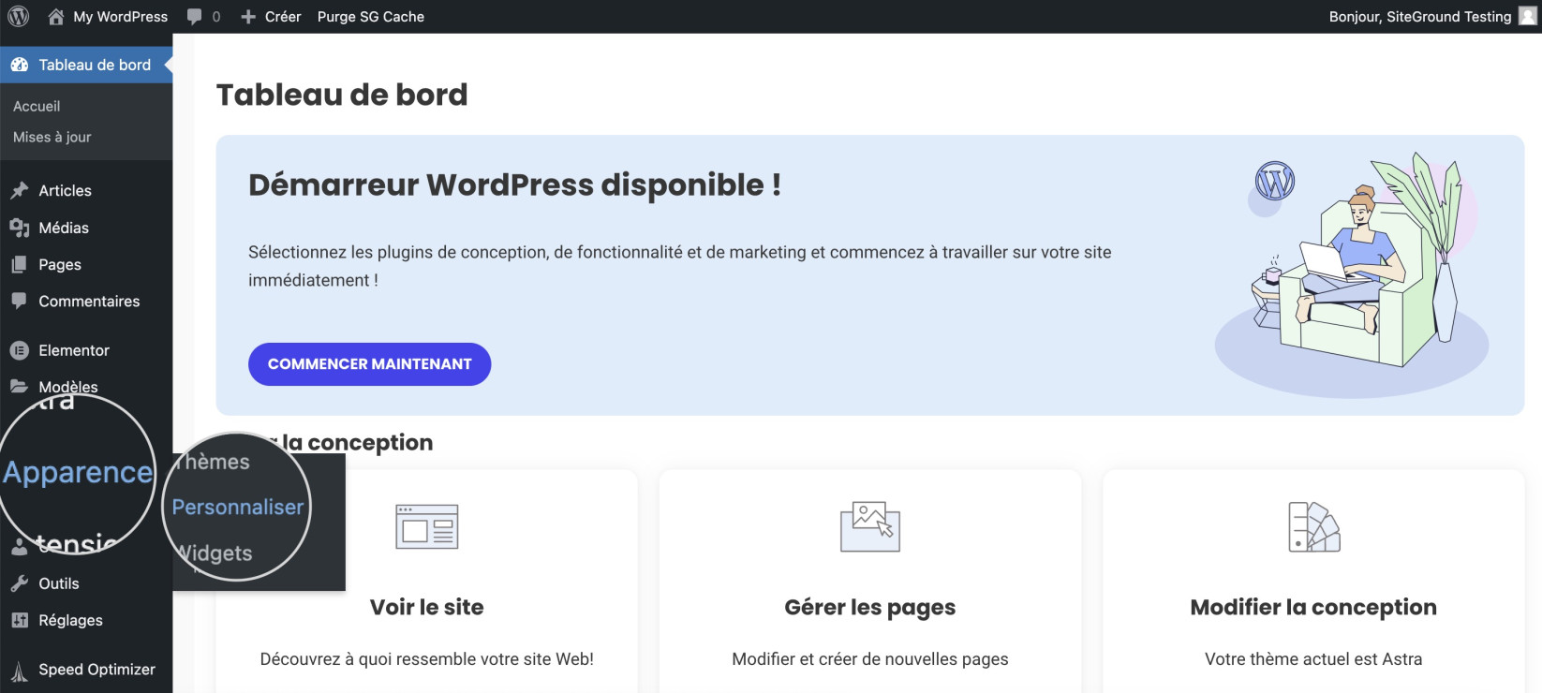Open the Elementor menu
This screenshot has height=693, width=1542.
(x=74, y=350)
